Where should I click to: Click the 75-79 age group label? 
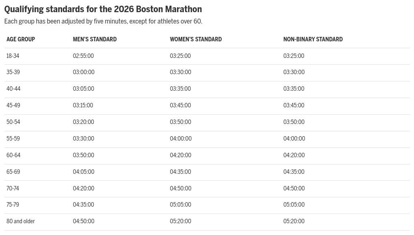13,205
